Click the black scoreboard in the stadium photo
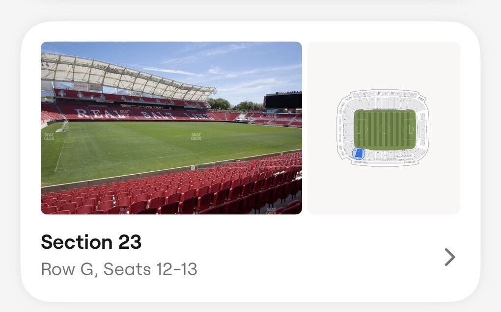The height and width of the screenshot is (312, 501). coord(283,100)
